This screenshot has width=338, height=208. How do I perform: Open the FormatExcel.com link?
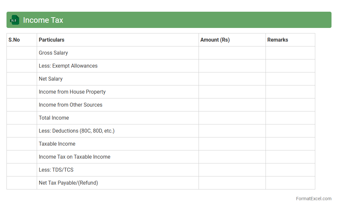(313, 199)
